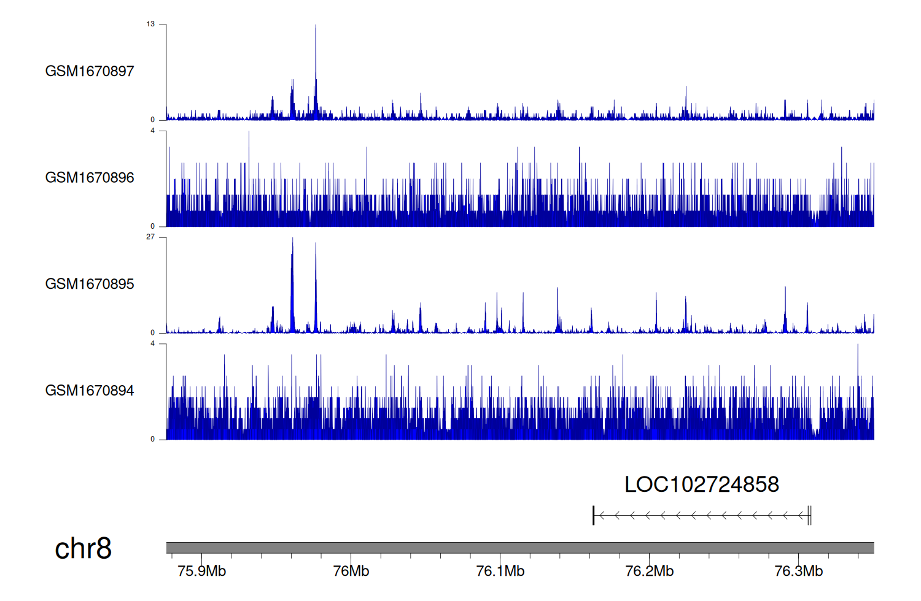This screenshot has height=601, width=921.
Task: Click the LOC102724858 gene body arrow line
Action: pyautogui.click(x=700, y=516)
